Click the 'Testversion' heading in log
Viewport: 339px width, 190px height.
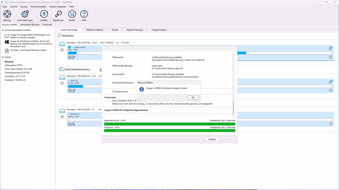(x=110, y=97)
